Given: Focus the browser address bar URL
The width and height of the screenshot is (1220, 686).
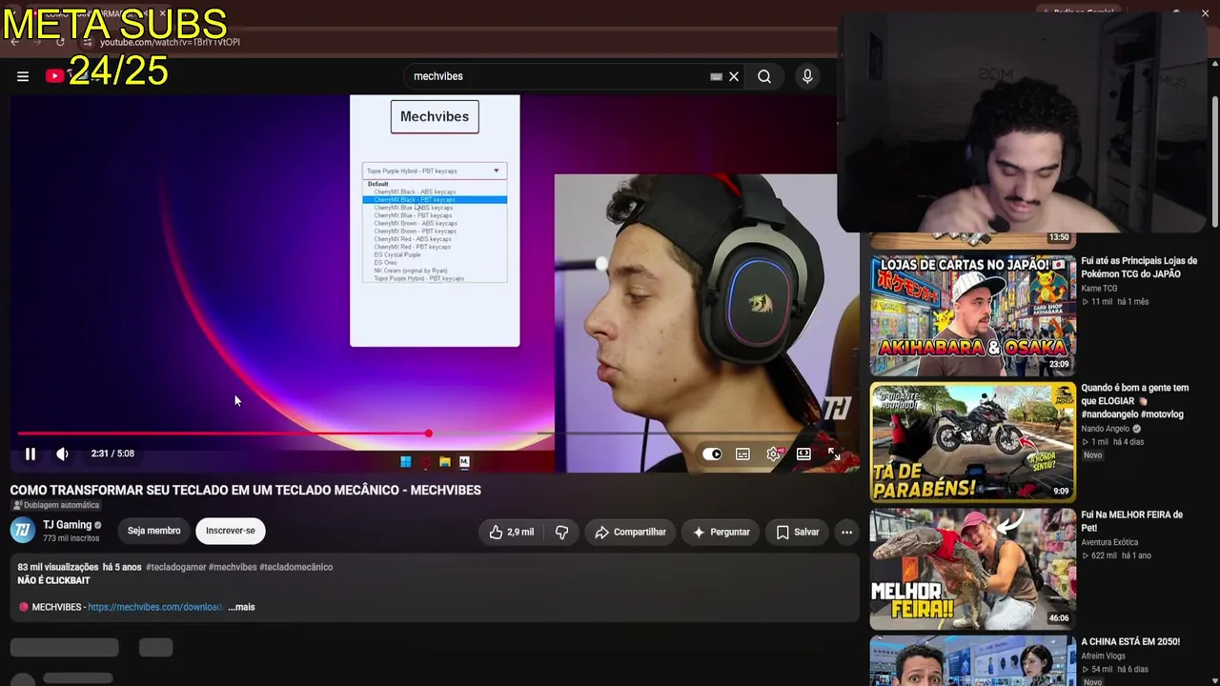Looking at the screenshot, I should (170, 42).
